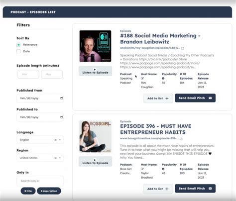
Task: Remove the title tag under Only in
Action: click(25, 191)
